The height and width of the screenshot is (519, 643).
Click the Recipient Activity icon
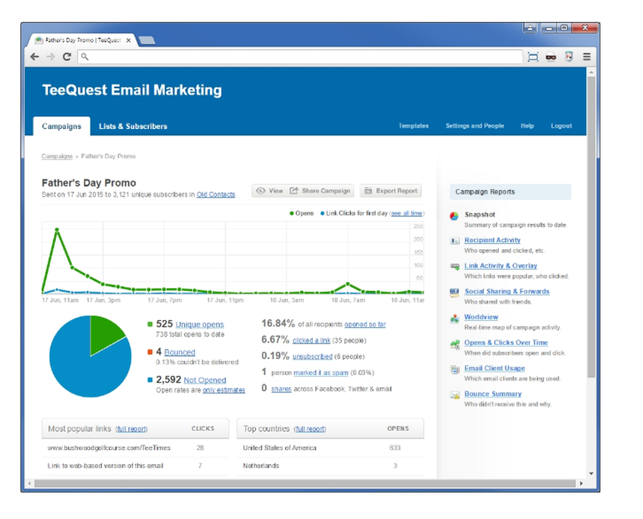click(455, 241)
